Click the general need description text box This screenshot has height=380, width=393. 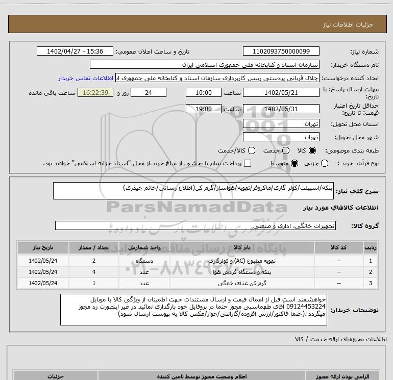193,191
